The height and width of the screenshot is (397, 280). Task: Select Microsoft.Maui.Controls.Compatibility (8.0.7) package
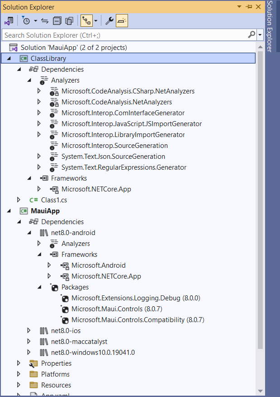[138, 320]
